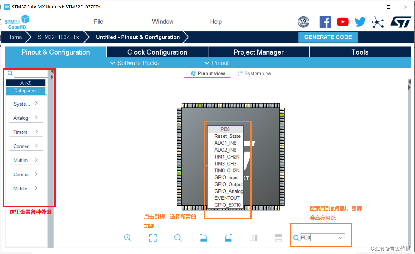Sort peripherals with A->Z button
Image resolution: width=415 pixels, height=254 pixels.
pyautogui.click(x=26, y=83)
